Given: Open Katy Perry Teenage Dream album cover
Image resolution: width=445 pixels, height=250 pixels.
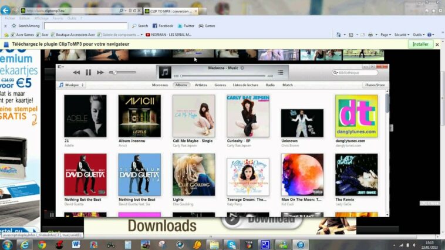Looking at the screenshot, I should point(248,177).
